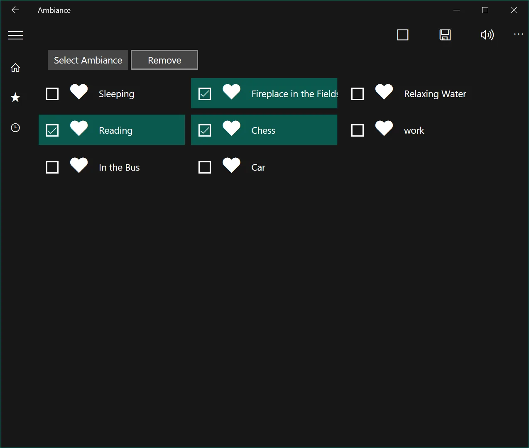This screenshot has width=529, height=448.
Task: Select the Reading label text
Action: [x=116, y=131]
